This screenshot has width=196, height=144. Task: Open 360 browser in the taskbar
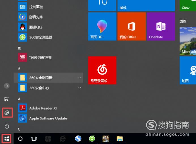click(92, 139)
